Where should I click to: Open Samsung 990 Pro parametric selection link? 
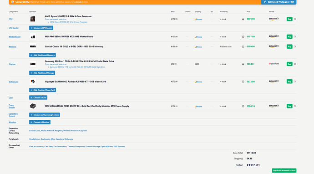tap(77, 67)
